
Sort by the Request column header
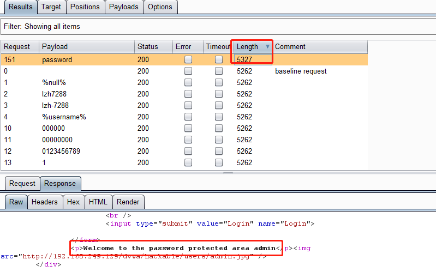[x=20, y=47]
